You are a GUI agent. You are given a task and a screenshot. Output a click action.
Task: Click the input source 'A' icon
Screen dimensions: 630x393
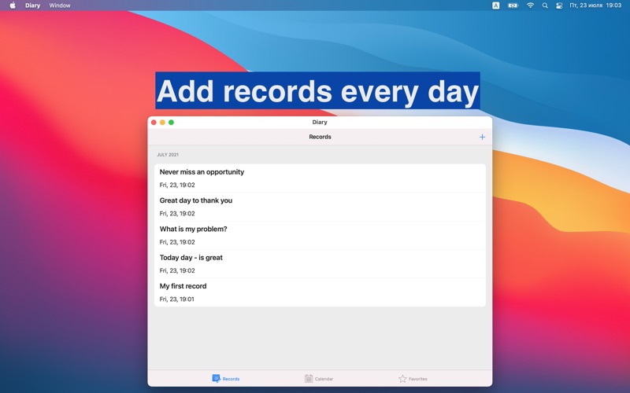pyautogui.click(x=495, y=6)
